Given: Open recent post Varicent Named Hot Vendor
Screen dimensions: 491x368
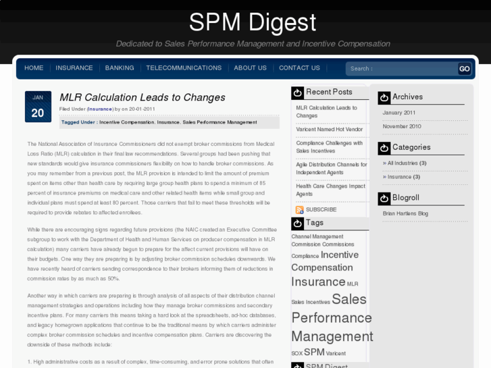Looking at the screenshot, I should coord(330,130).
